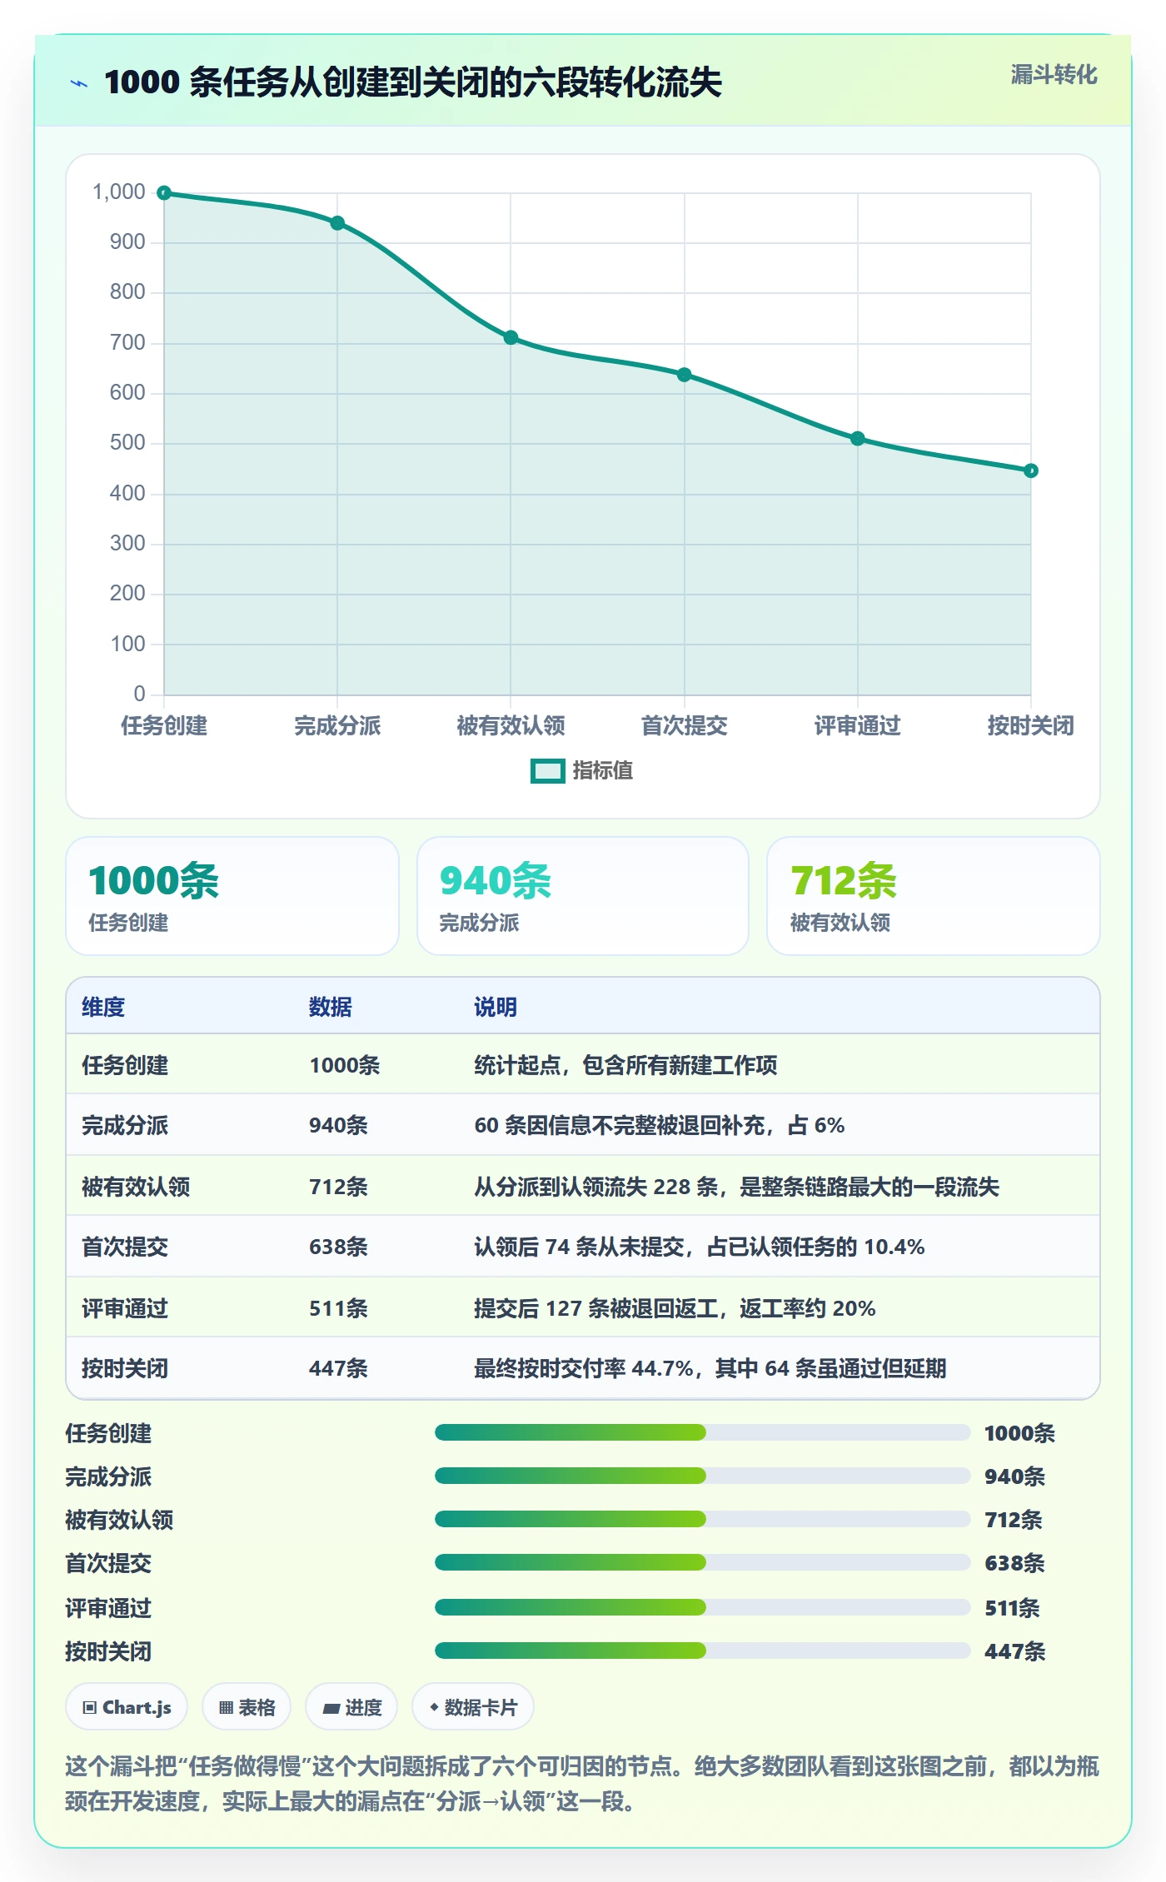The height and width of the screenshot is (1882, 1166).
Task: Click the 进度 tag chip
Action: tap(351, 1707)
